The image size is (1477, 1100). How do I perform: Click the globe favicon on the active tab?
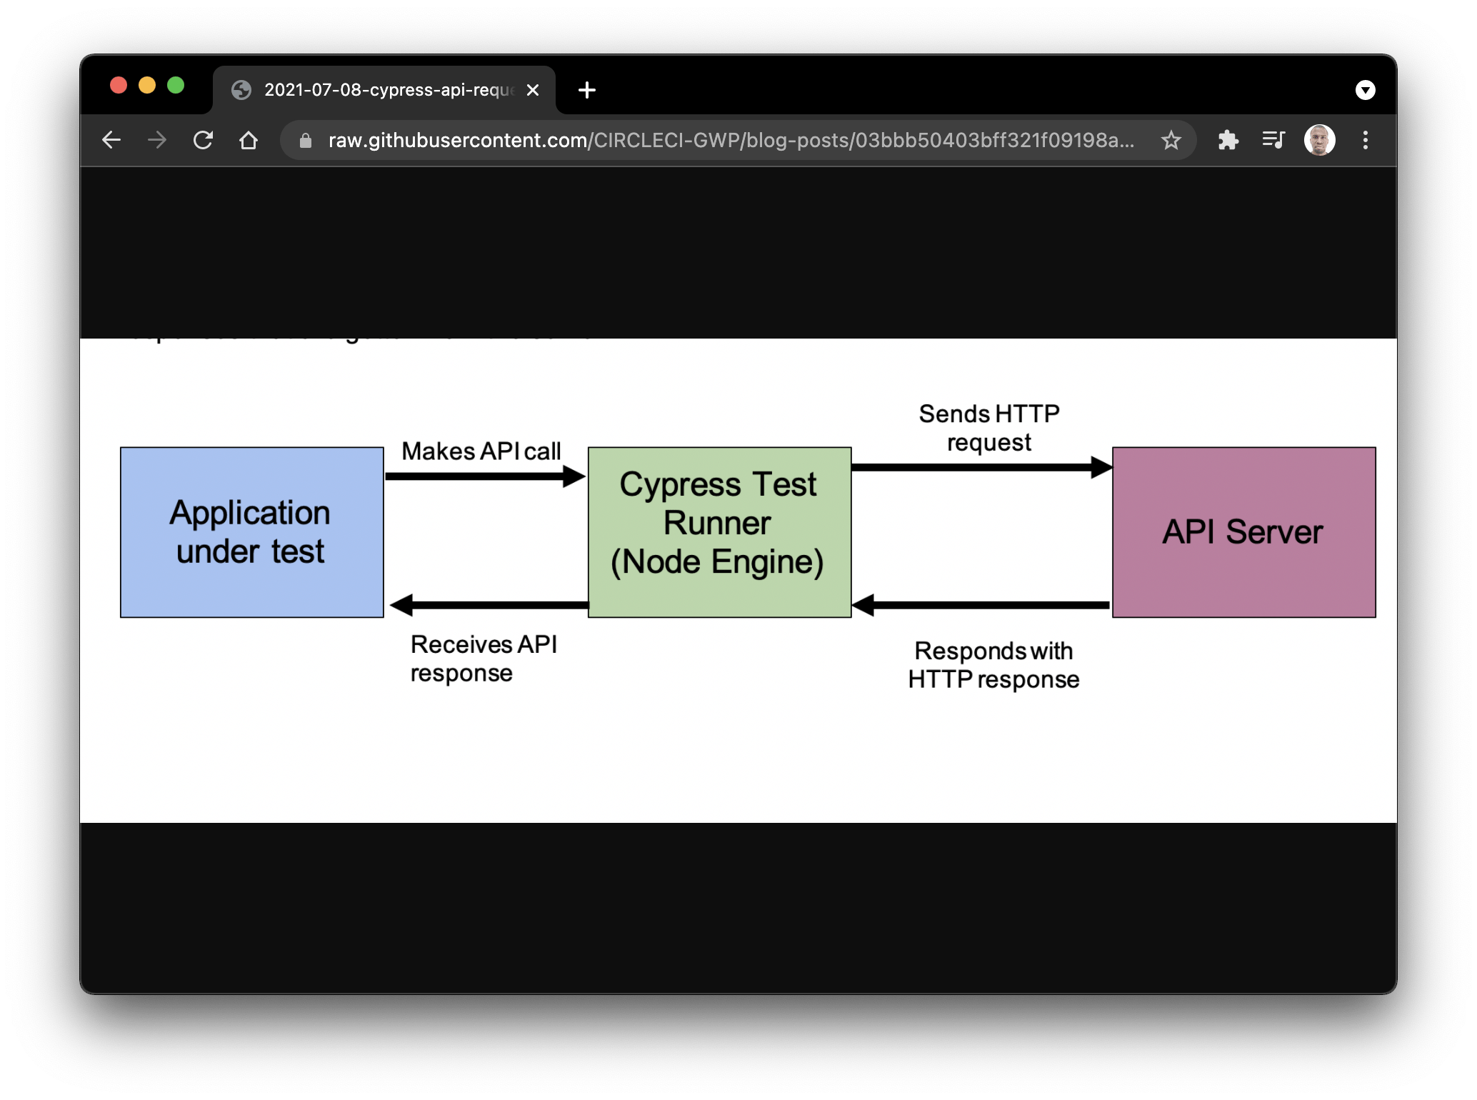tap(241, 89)
